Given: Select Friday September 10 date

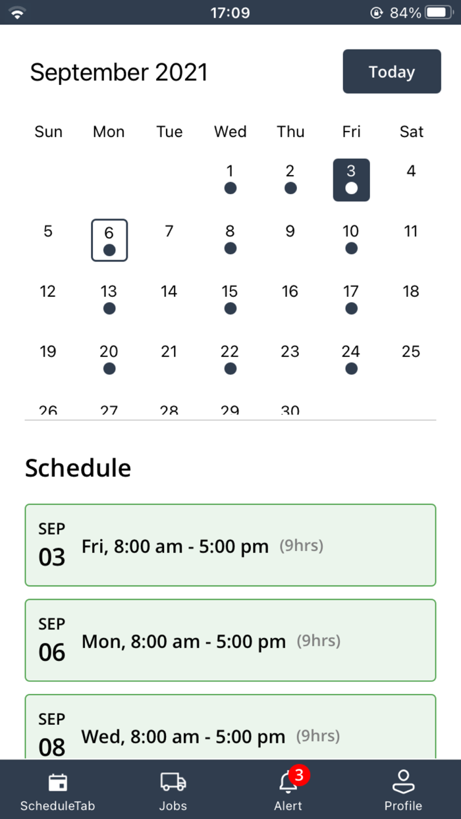Looking at the screenshot, I should click(x=351, y=240).
